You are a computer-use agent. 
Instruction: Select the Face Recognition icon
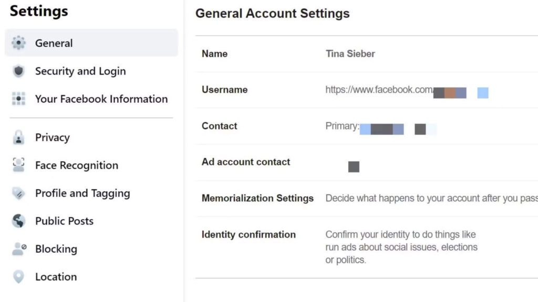coord(19,165)
